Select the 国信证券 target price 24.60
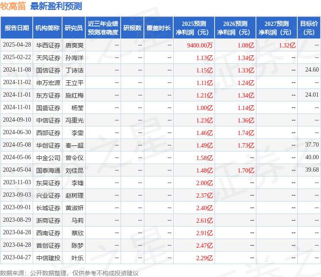Image resolution: width=321 pixels, height=277 pixels. (x=312, y=70)
